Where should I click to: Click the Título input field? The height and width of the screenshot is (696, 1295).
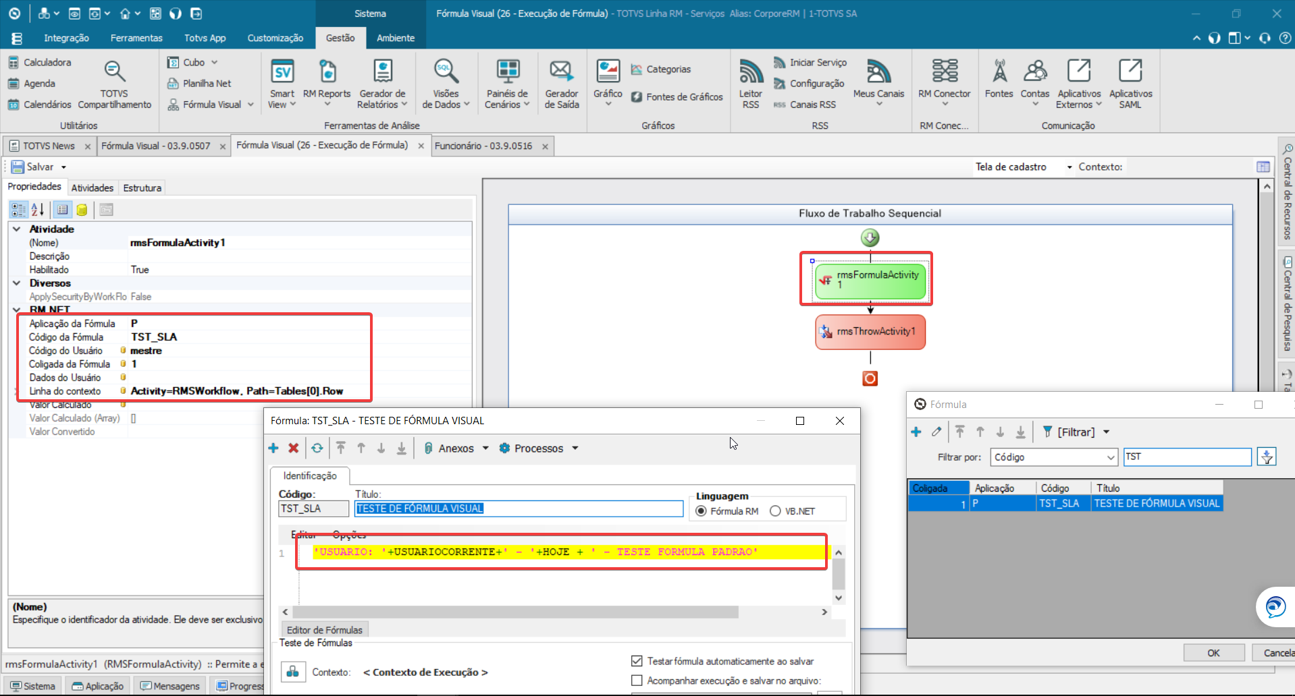click(x=519, y=509)
